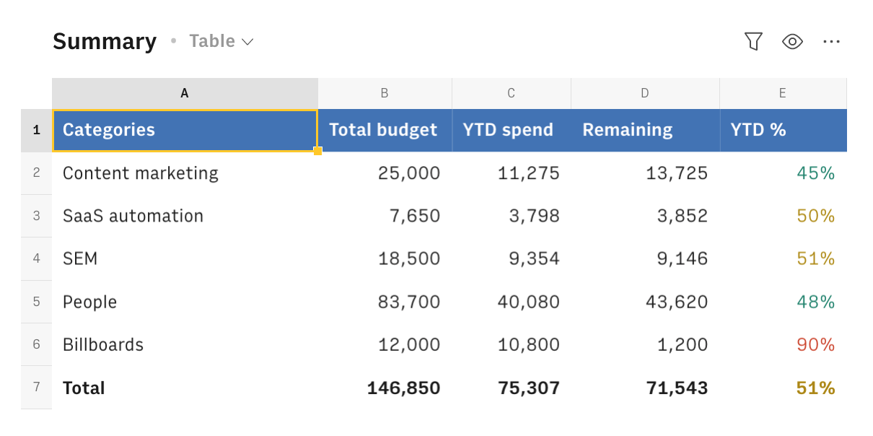Toggle the eye visibility icon
This screenshot has height=436, width=873.
[792, 41]
